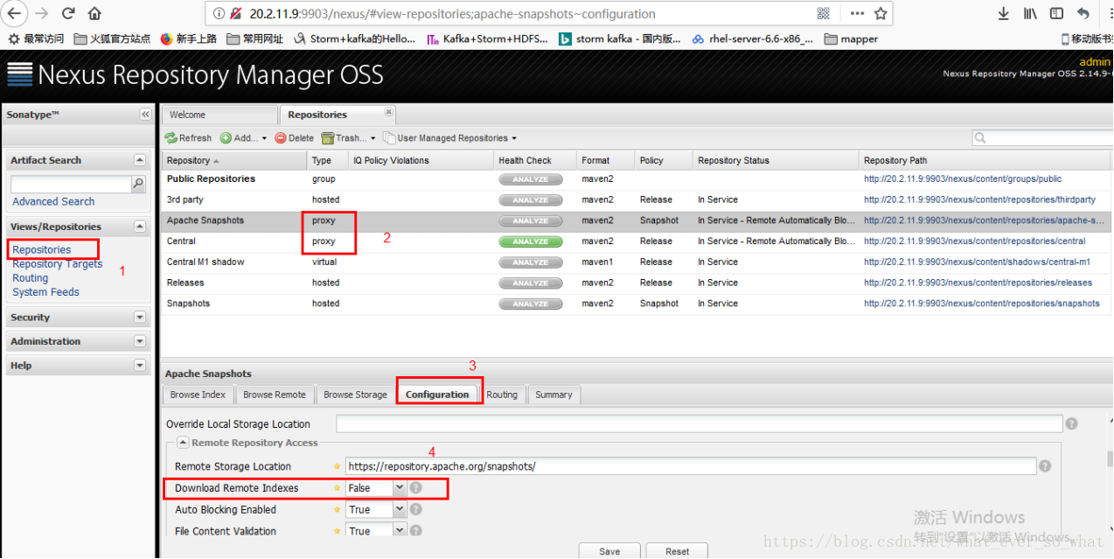Click the browser back arrow button

click(15, 13)
